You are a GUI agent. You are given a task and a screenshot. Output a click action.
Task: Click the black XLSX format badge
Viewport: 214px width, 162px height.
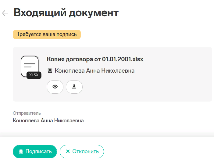coord(34,75)
